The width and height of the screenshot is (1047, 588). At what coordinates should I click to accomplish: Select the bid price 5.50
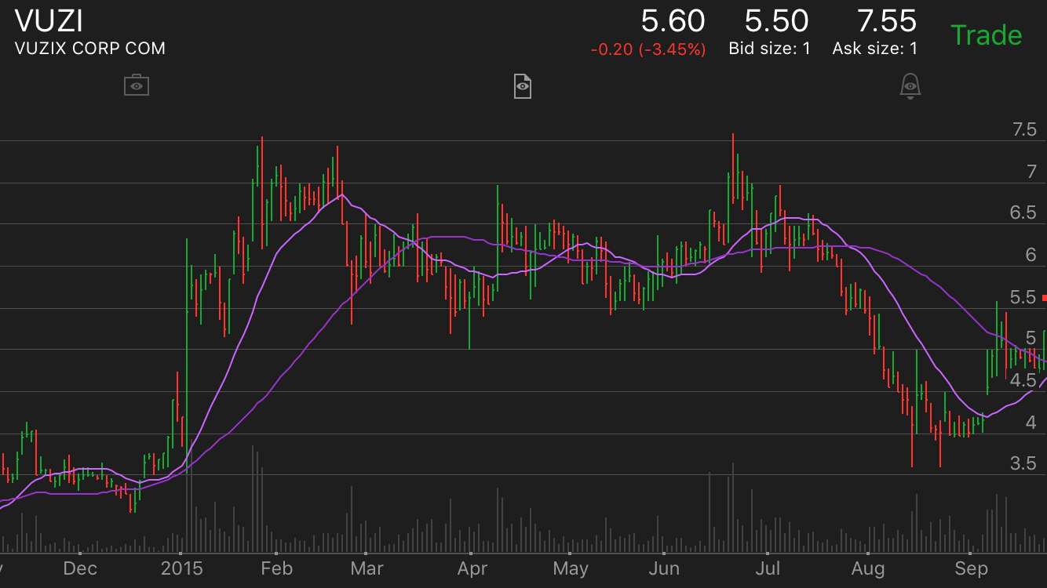pos(776,20)
